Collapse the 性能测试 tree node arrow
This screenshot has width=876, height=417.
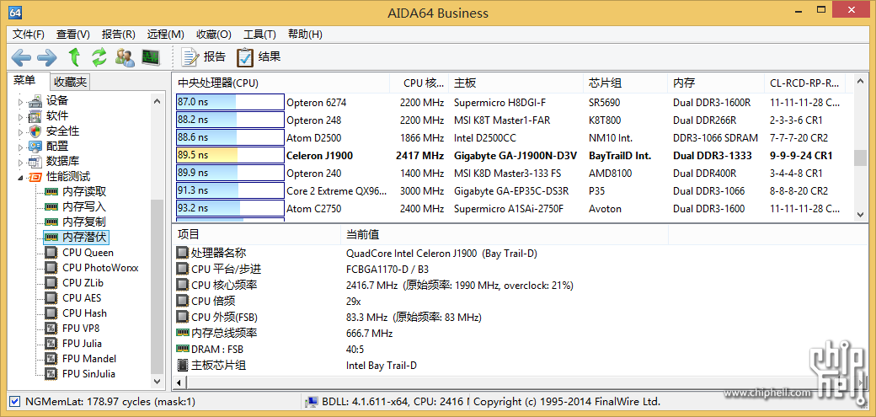(x=21, y=177)
